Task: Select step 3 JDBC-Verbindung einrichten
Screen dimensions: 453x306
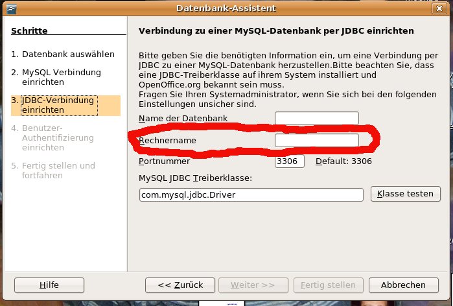Action: pyautogui.click(x=65, y=106)
